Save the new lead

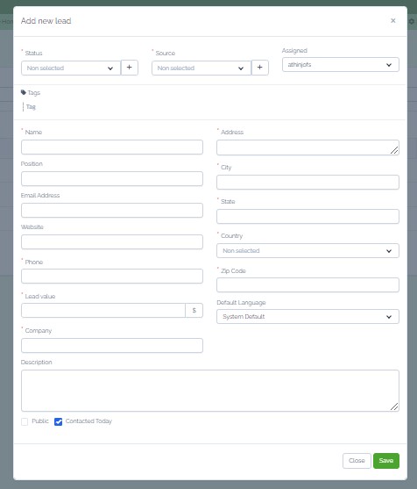(x=386, y=461)
